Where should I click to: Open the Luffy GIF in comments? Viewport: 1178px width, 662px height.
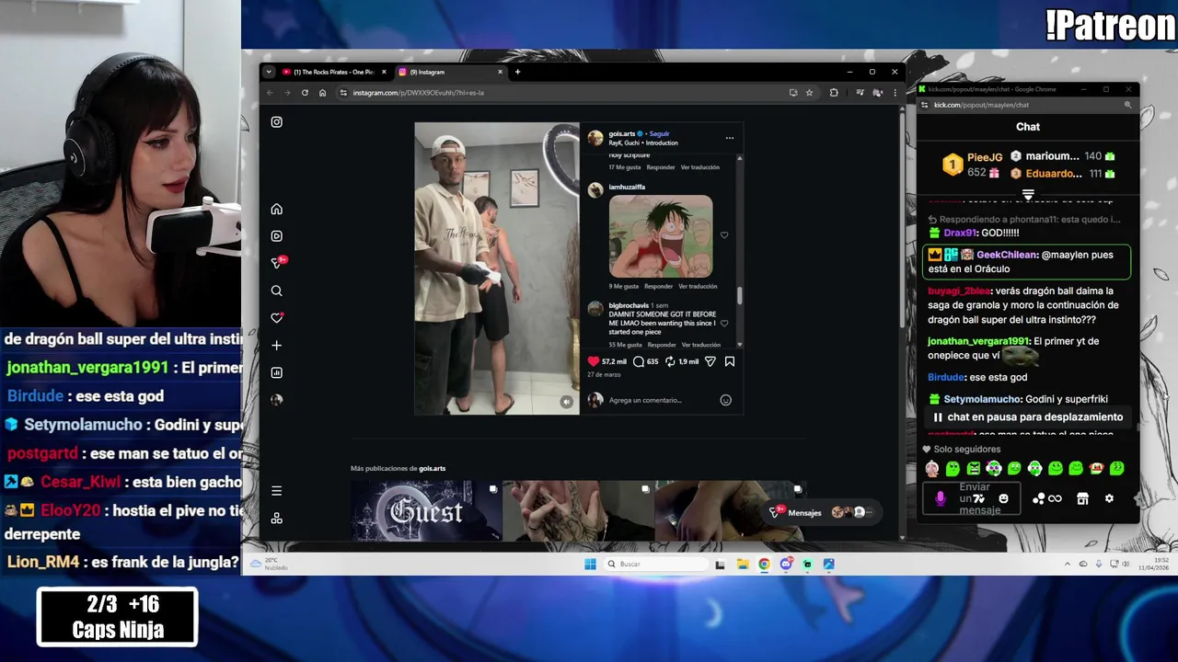click(661, 236)
